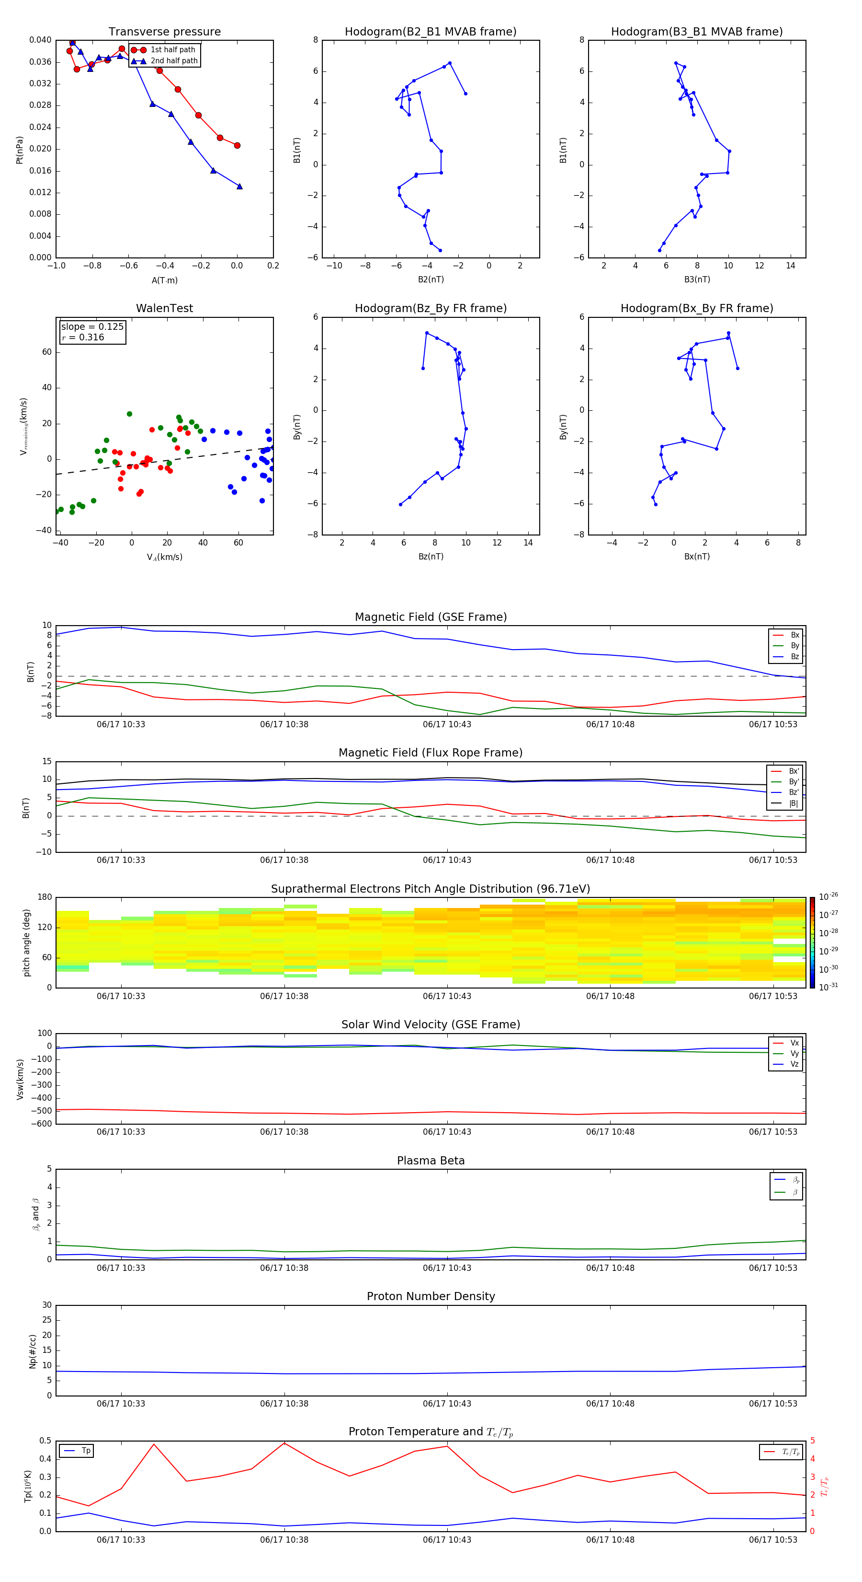Select the Bx legend entry in GSE magnetic field
The image size is (862, 1582).
tap(786, 635)
